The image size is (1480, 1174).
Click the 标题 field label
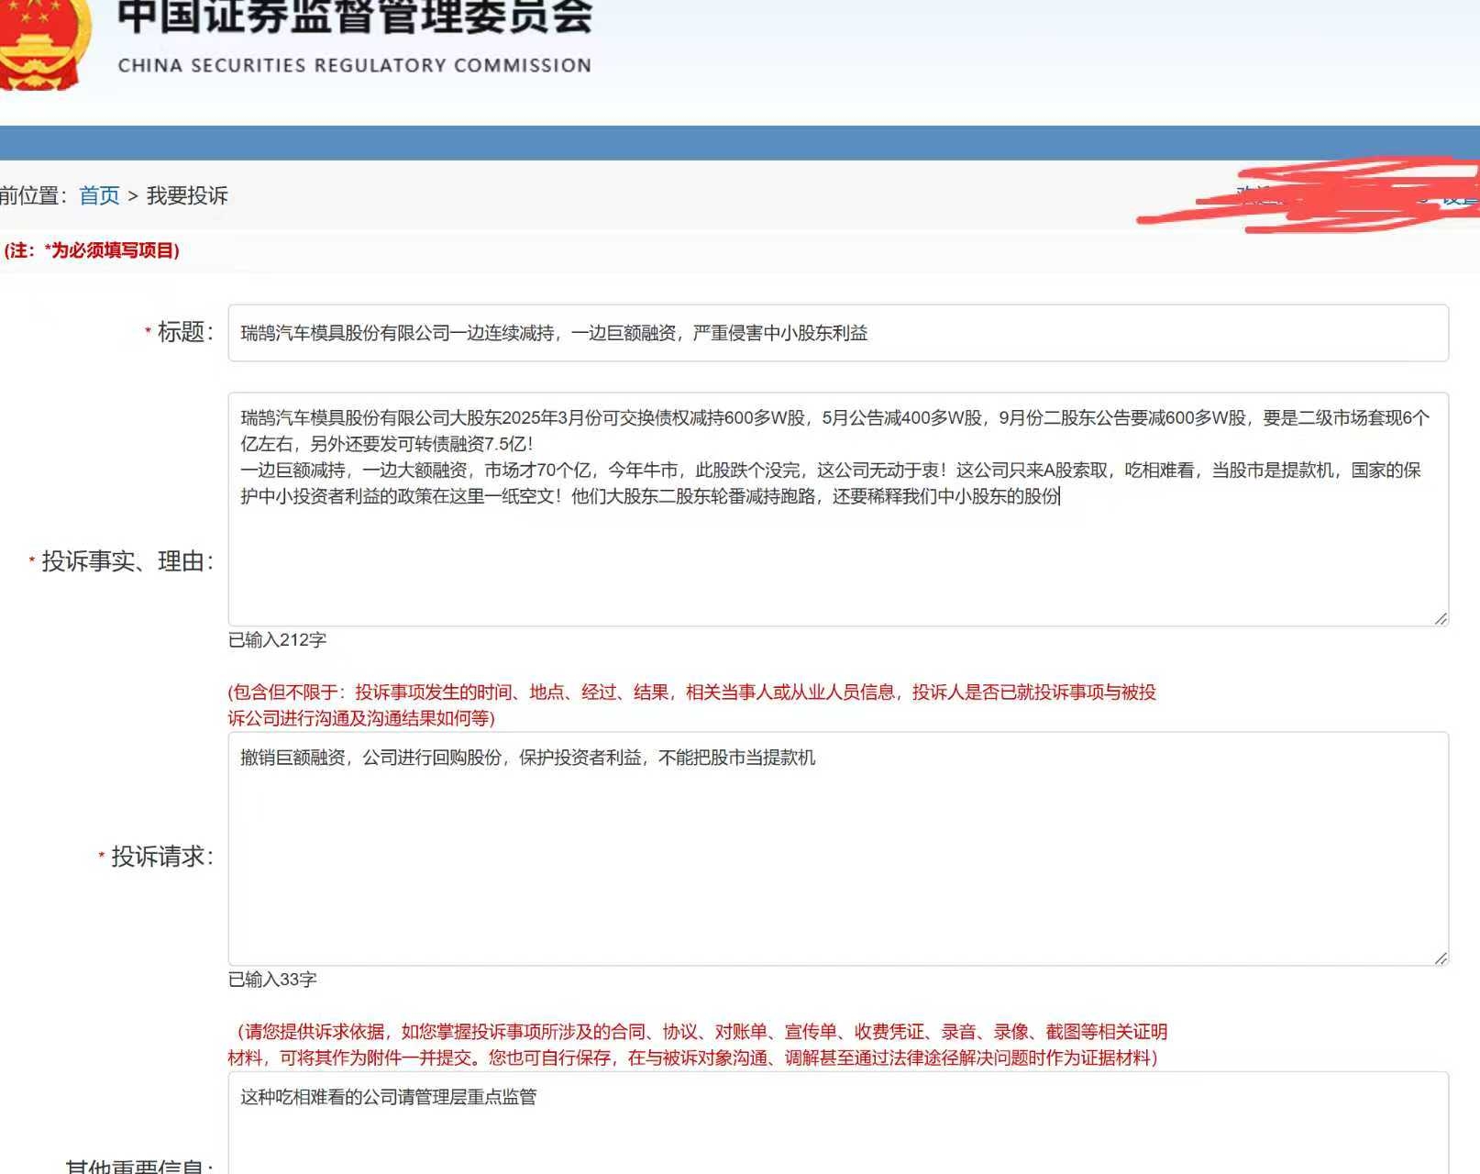pyautogui.click(x=185, y=332)
